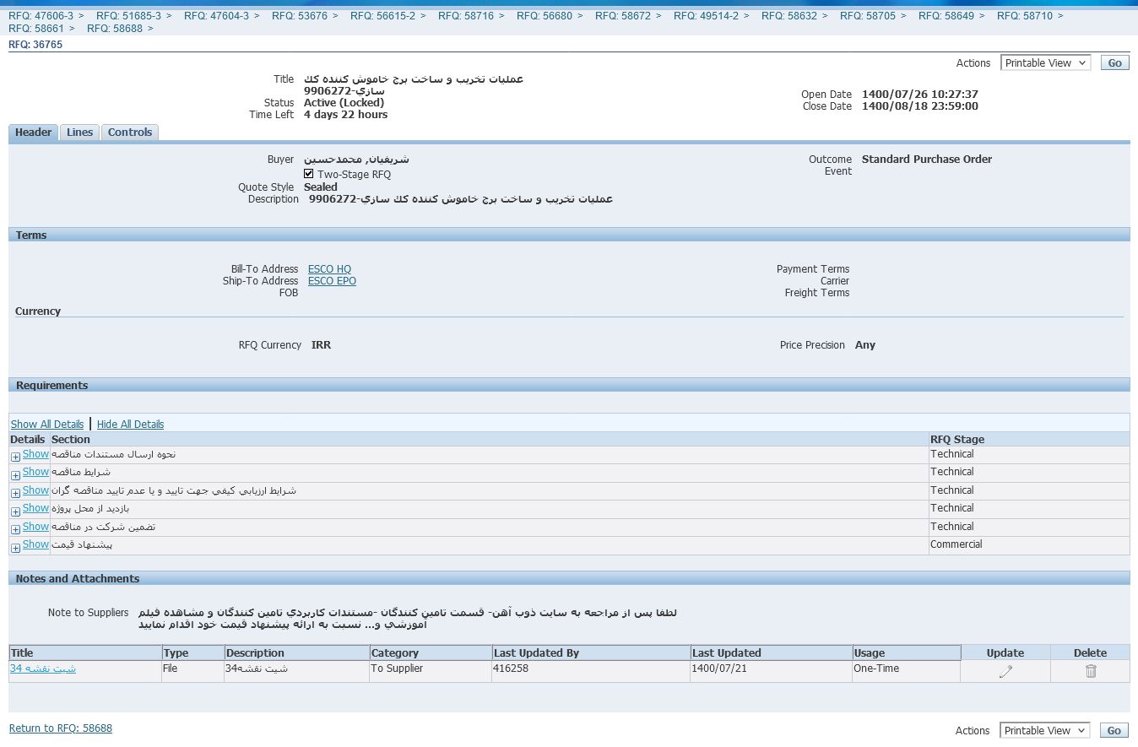Click the Category column header
The height and width of the screenshot is (747, 1138).
pos(431,652)
